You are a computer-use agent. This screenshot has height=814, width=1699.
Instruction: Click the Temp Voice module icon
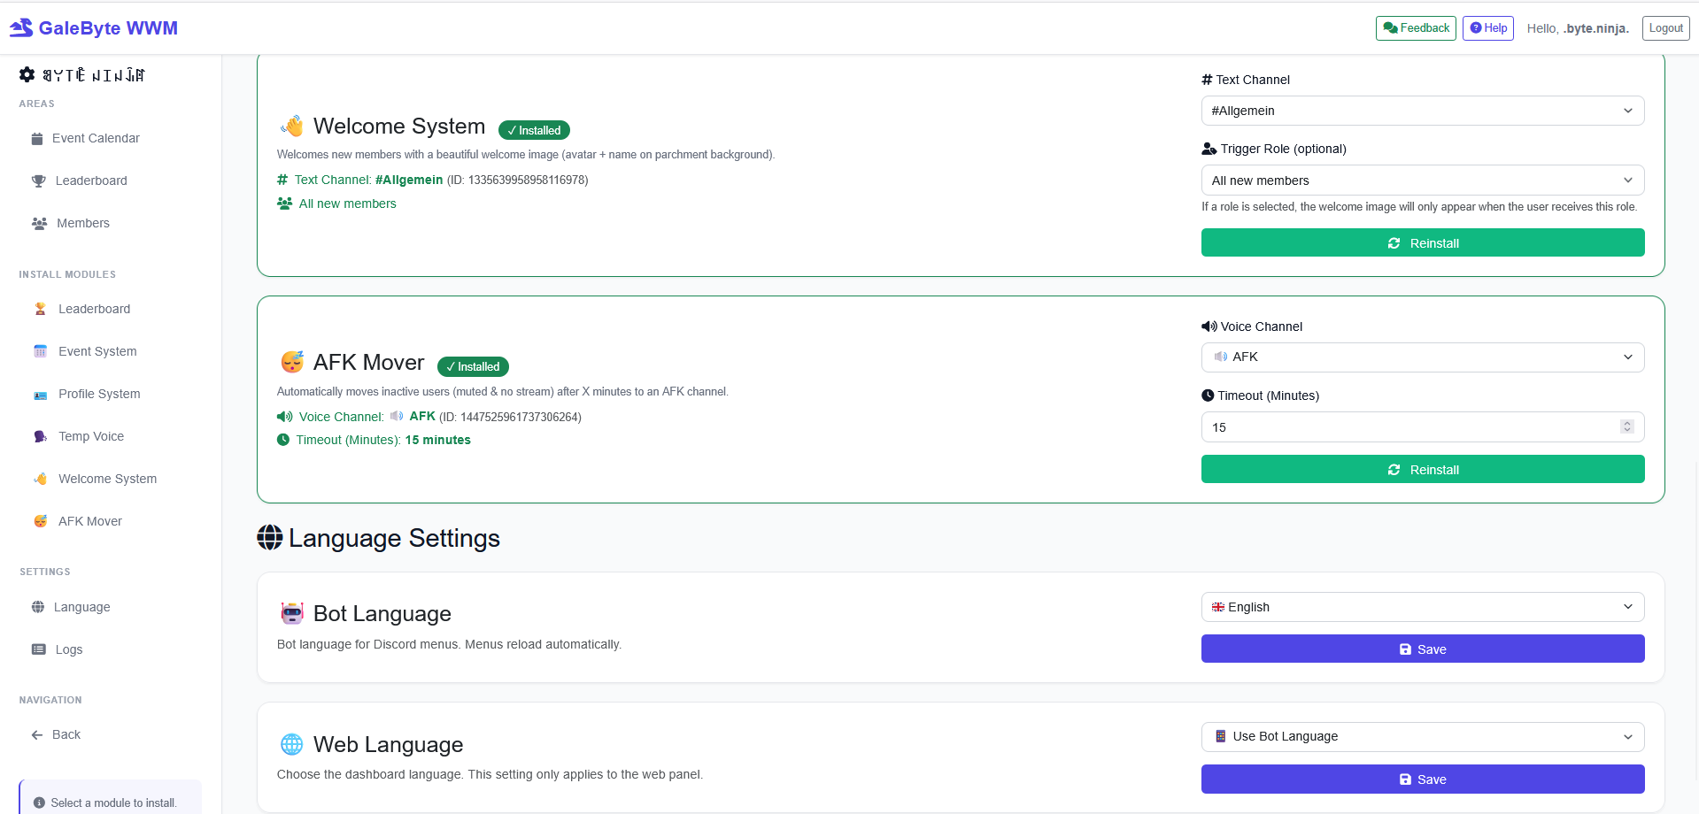[x=40, y=435]
